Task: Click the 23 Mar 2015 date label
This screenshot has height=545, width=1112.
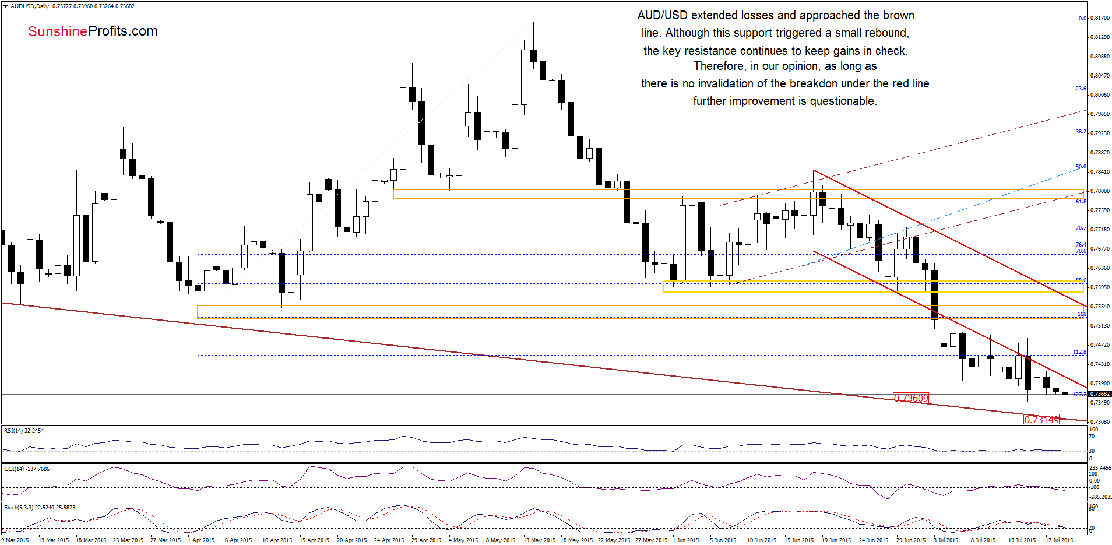Action: pyautogui.click(x=128, y=540)
